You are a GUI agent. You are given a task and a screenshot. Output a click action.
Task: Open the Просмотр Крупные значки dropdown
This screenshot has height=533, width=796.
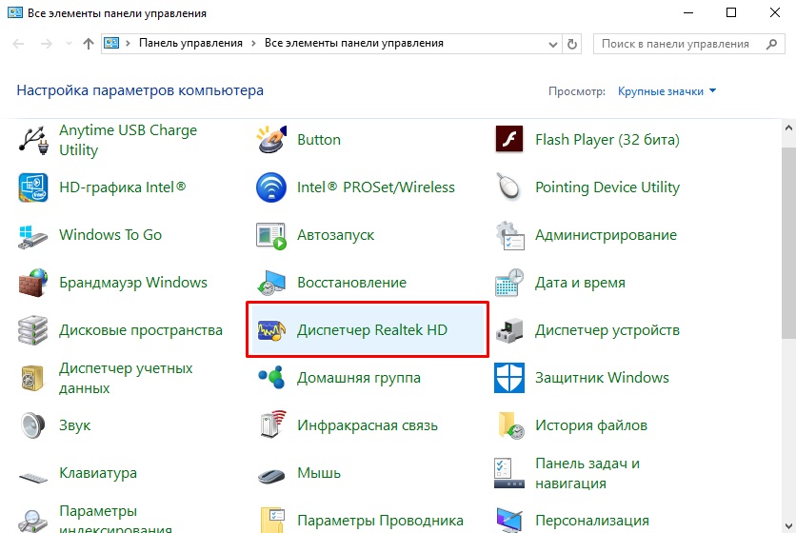click(x=667, y=91)
